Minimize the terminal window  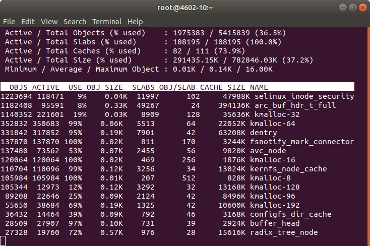pyautogui.click(x=343, y=8)
